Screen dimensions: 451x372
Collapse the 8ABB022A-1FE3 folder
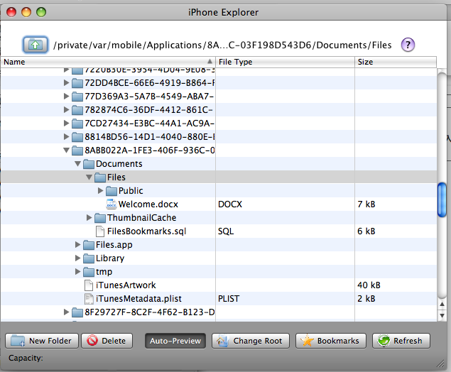tap(67, 151)
